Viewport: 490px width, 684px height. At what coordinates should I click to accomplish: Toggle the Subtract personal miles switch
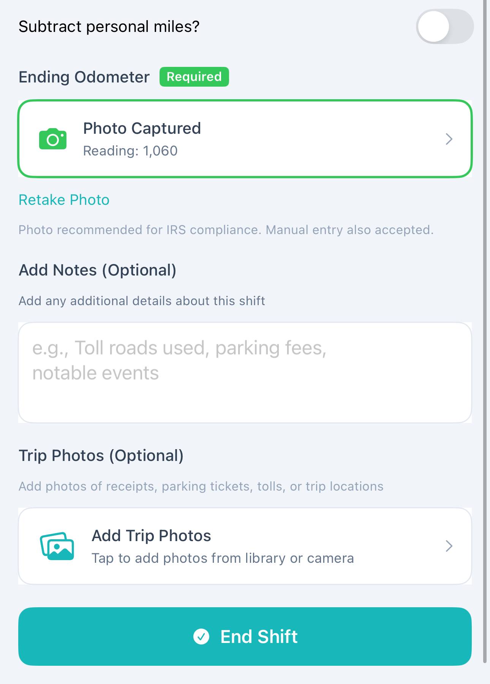click(444, 27)
